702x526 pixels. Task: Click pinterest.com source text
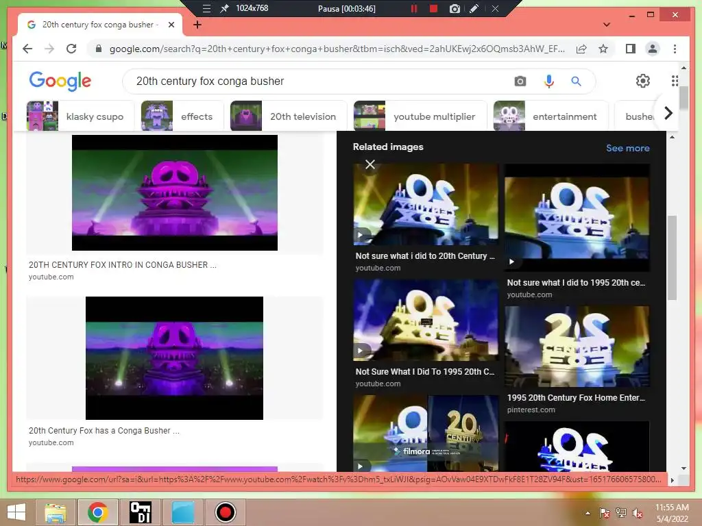pos(531,410)
